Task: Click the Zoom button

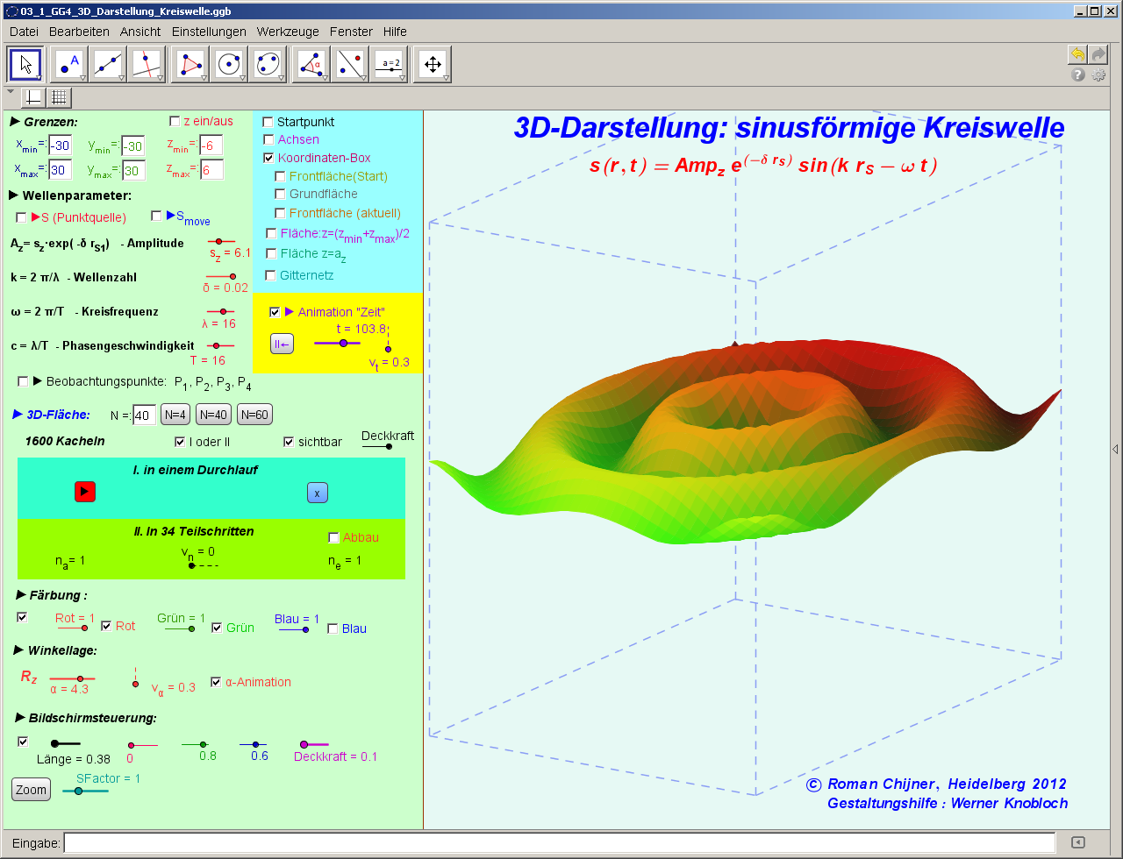Action: 30,789
